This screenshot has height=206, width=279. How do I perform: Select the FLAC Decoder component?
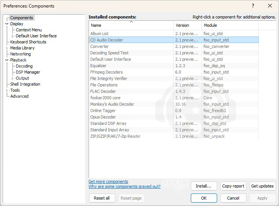pos(174,91)
